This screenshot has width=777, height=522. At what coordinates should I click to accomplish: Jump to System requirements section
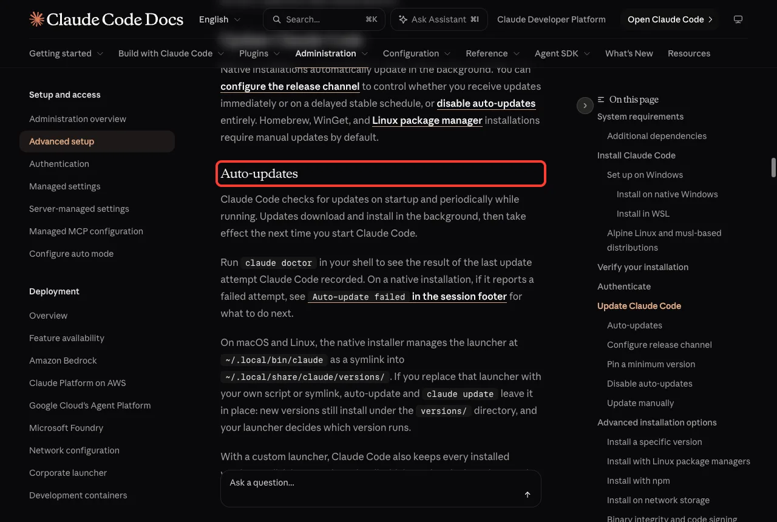640,117
